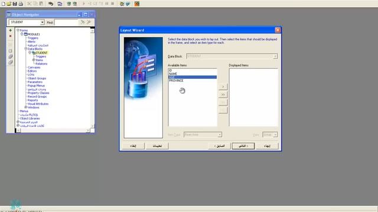This screenshot has height=212, width=378.
Task: Select the Relations node under STUDENT
Action: [x=41, y=64]
